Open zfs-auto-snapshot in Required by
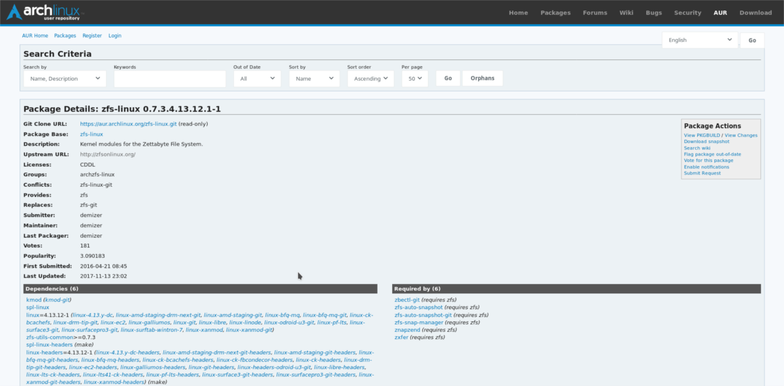The image size is (784, 386). (418, 307)
